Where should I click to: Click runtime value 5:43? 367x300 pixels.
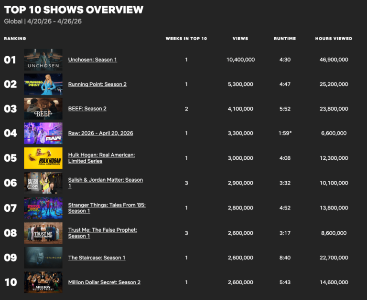(x=285, y=282)
